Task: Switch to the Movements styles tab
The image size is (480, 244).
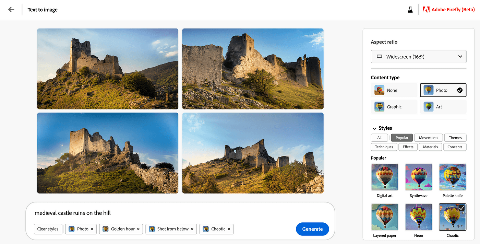Action: pos(428,138)
